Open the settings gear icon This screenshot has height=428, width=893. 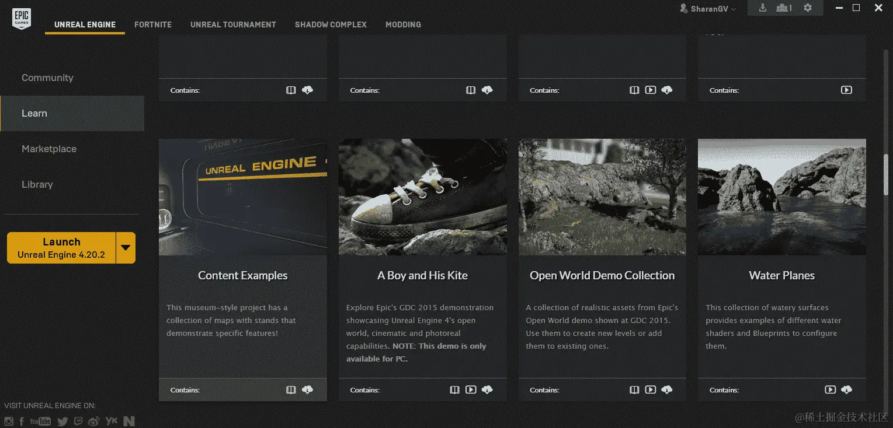tap(808, 8)
